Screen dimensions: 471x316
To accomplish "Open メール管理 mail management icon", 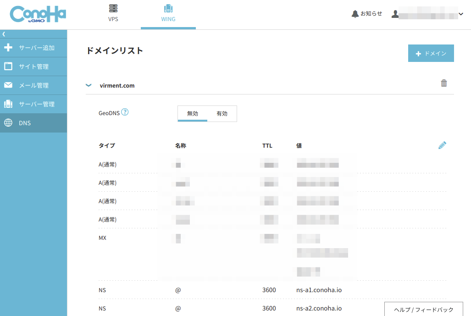I will (33, 85).
